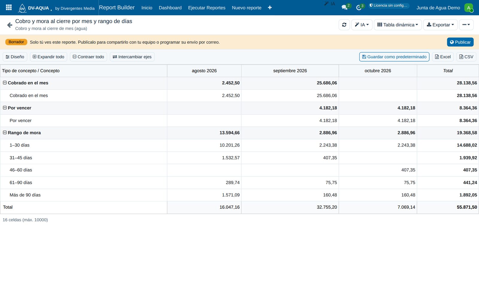Click Junta de Agua Demo account name
Image resolution: width=479 pixels, height=299 pixels.
[438, 8]
